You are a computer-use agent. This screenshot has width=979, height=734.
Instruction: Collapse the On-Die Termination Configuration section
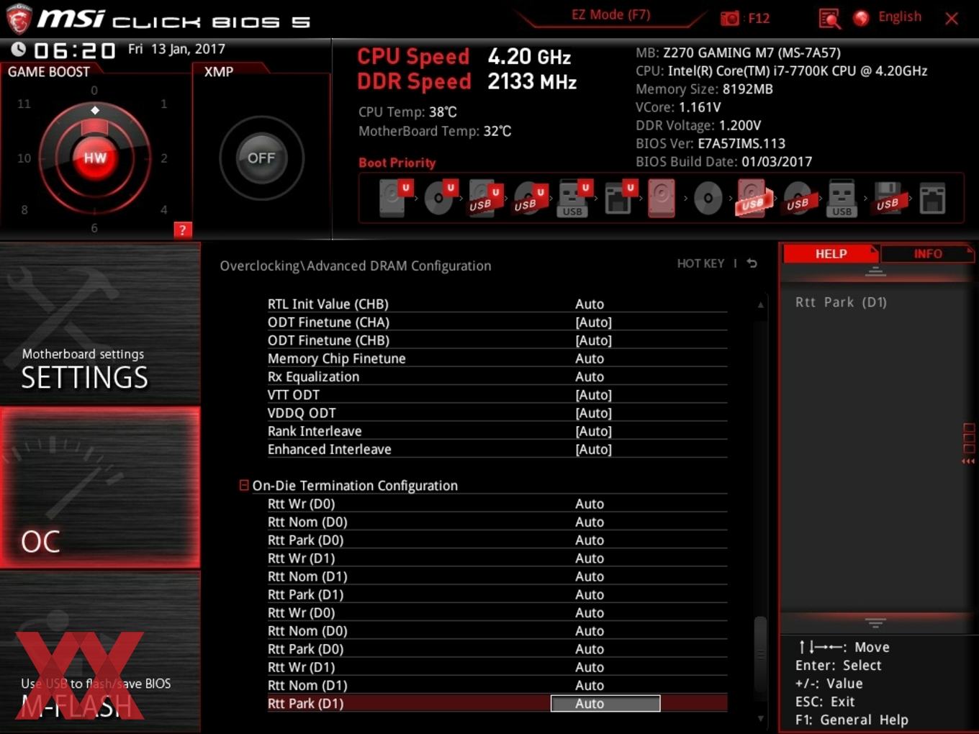(x=244, y=485)
